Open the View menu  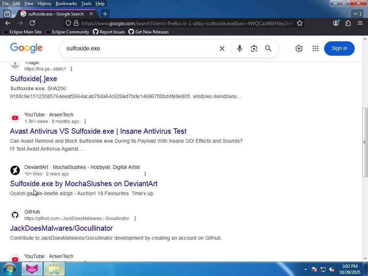click(29, 4)
